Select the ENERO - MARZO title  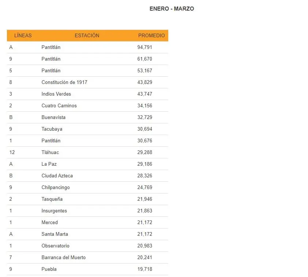[x=172, y=9]
